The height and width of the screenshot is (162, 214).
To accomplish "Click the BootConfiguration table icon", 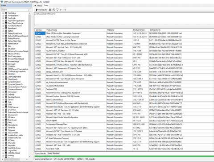I will click(x=6, y=56).
